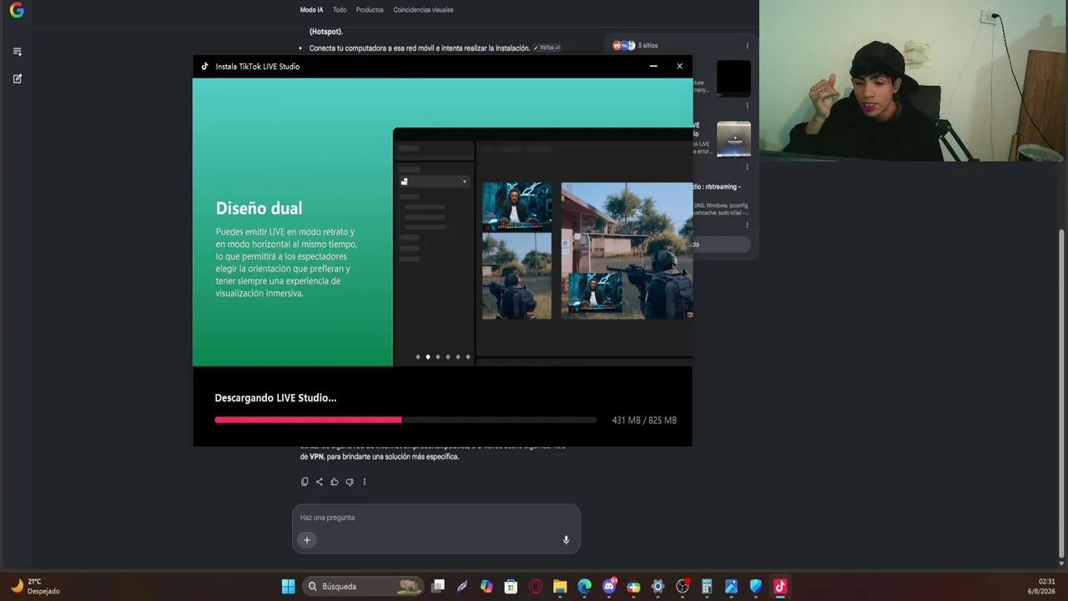Open Windows Security shield on the taskbar
Image resolution: width=1068 pixels, height=601 pixels.
click(756, 587)
